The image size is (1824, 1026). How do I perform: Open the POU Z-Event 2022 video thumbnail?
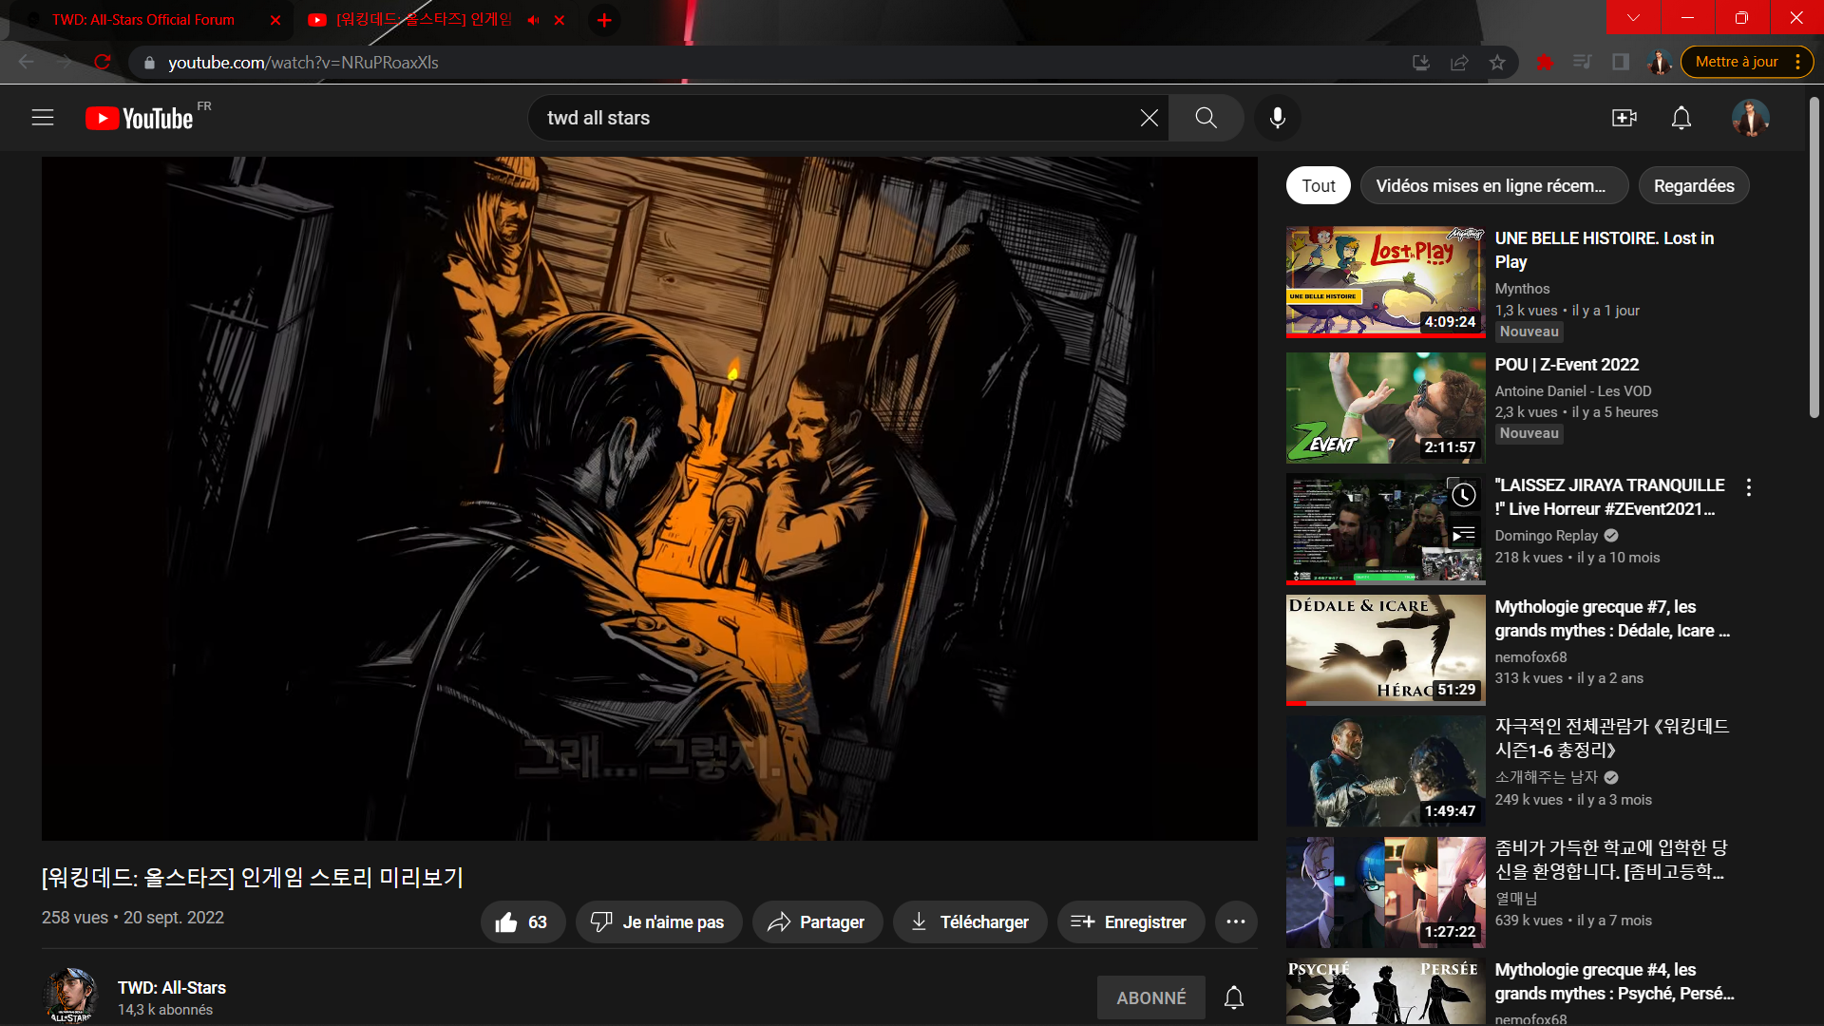[1385, 408]
